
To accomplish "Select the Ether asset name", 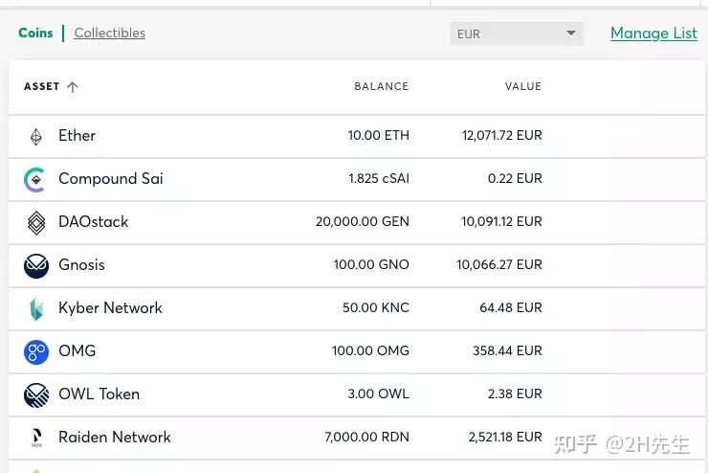I will click(77, 136).
